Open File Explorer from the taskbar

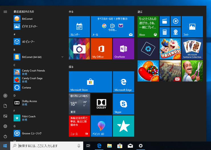pos(109,146)
